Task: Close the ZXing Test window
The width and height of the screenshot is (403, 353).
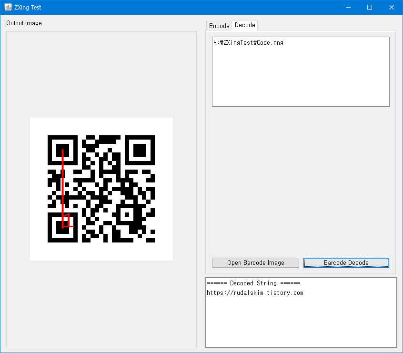Action: (x=391, y=7)
